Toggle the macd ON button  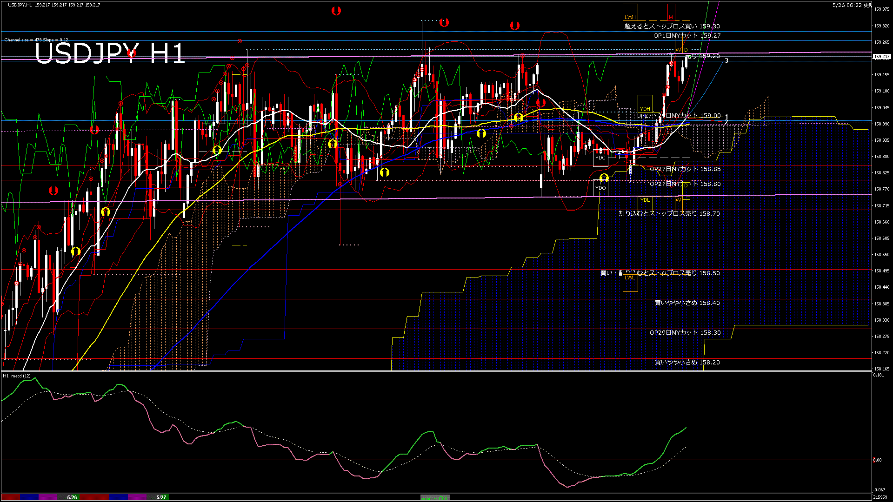435,497
